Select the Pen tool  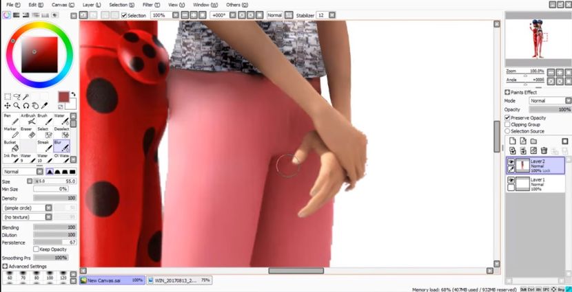[x=11, y=120]
